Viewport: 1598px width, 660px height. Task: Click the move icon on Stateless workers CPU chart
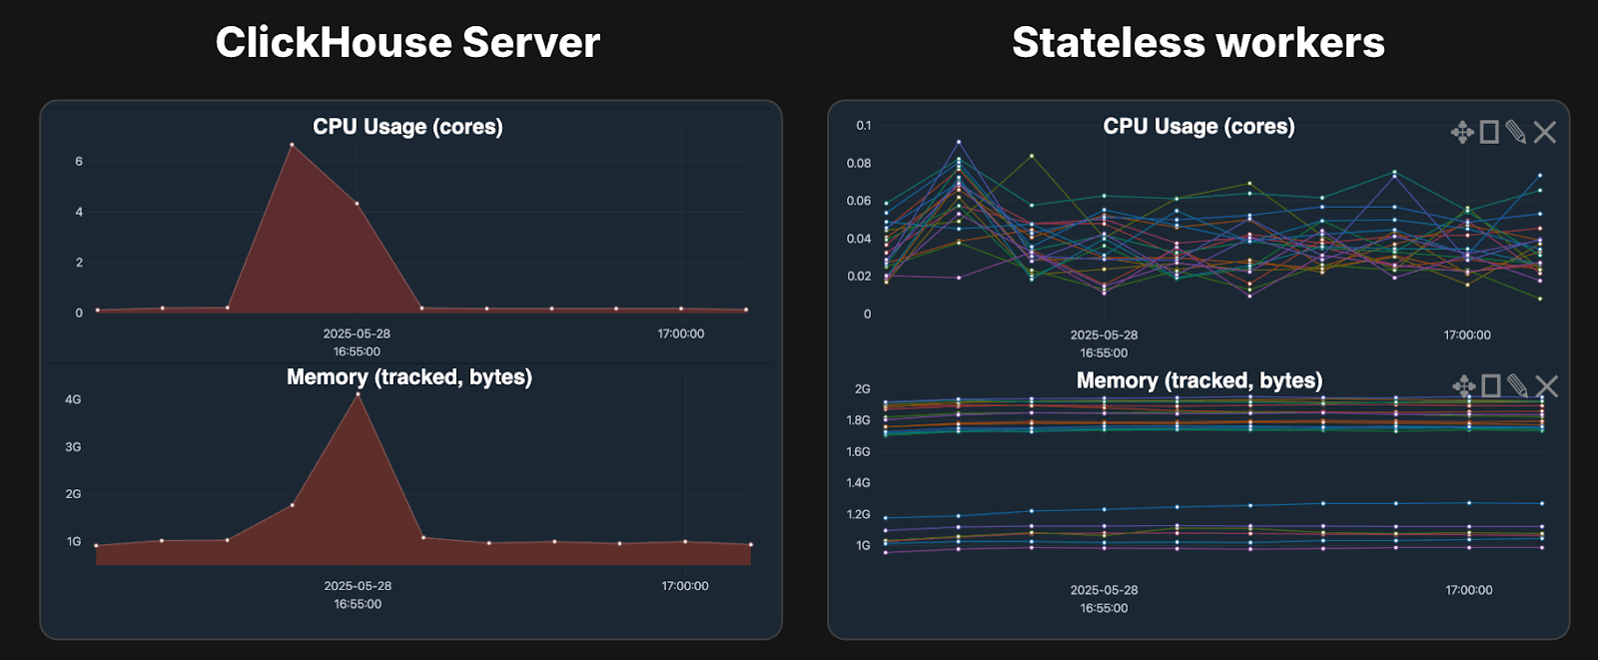(x=1462, y=132)
